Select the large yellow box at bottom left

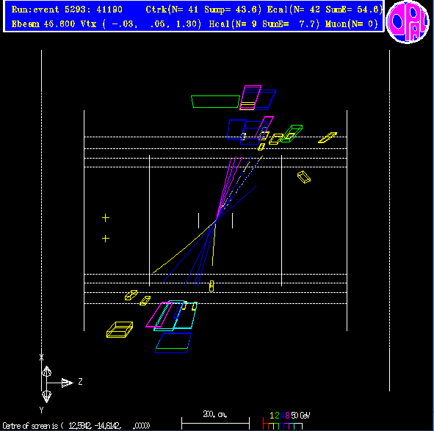[x=120, y=330]
